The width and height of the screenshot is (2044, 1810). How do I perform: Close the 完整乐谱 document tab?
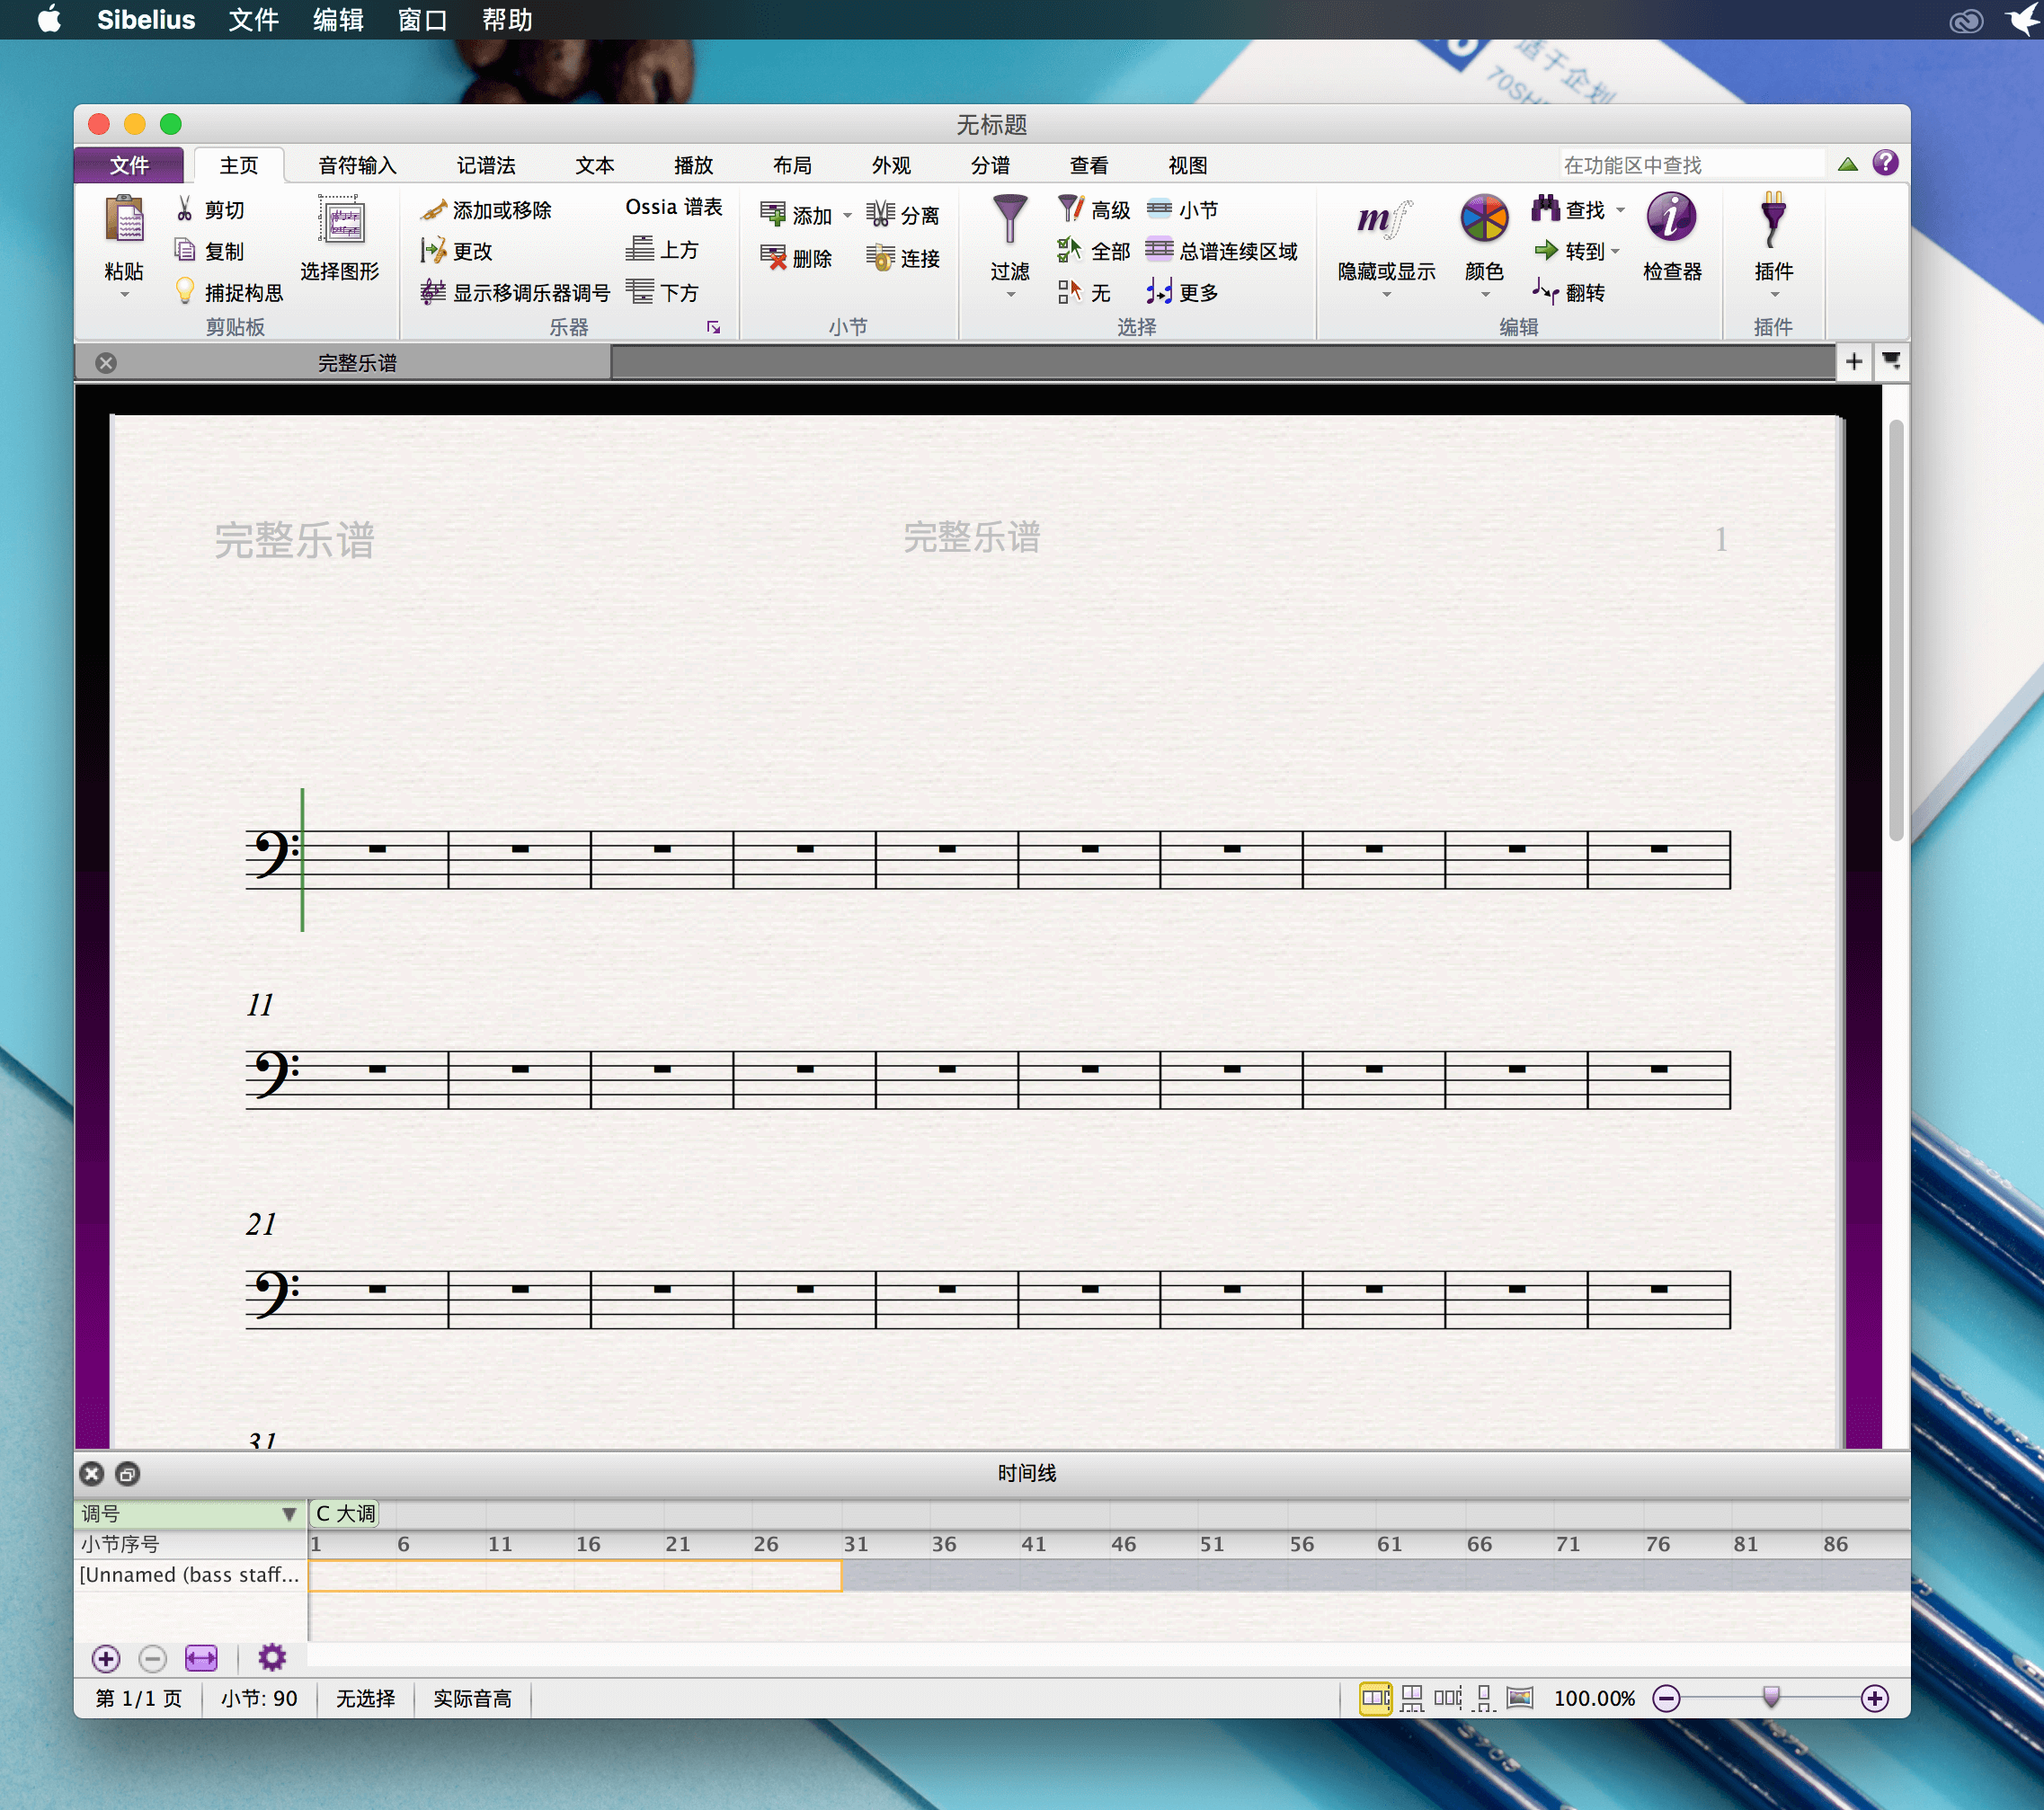coord(106,363)
